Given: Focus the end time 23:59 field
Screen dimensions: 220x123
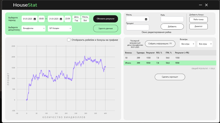Looking at the screenshot, I should pyautogui.click(x=68, y=19).
